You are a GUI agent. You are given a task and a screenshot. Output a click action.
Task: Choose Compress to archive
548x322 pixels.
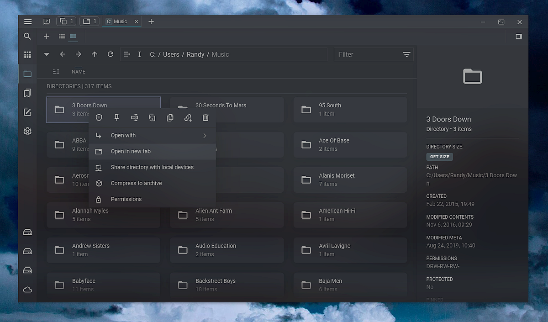(x=152, y=184)
